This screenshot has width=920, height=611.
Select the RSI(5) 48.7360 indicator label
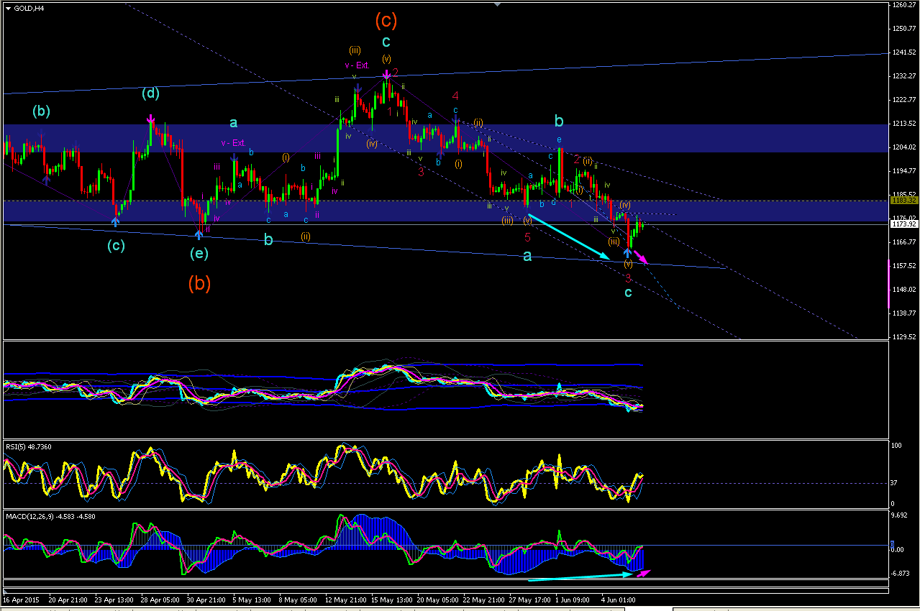[x=29, y=446]
